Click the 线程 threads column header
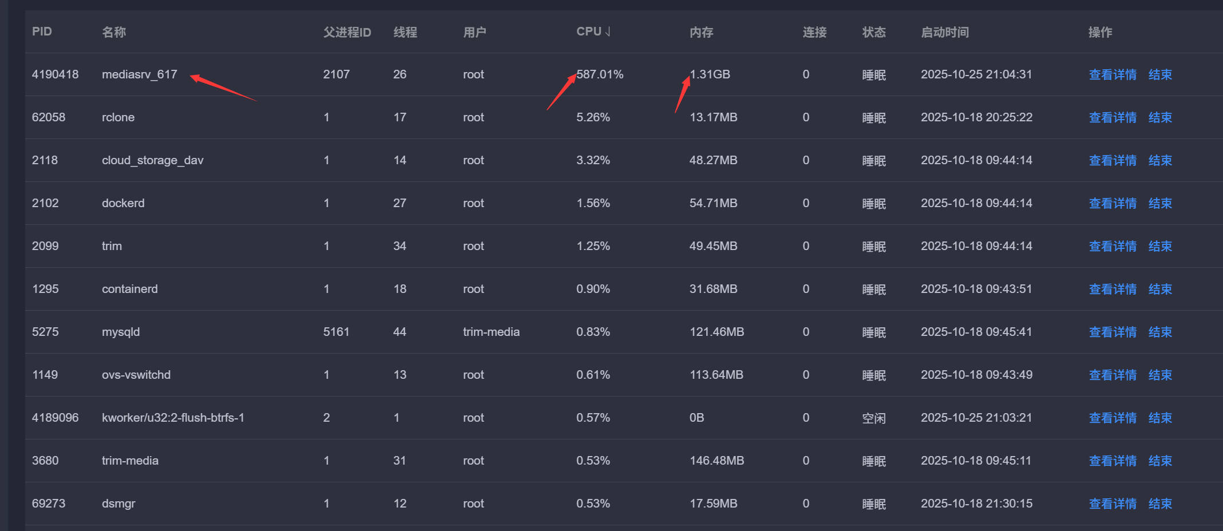The height and width of the screenshot is (531, 1223). [405, 33]
